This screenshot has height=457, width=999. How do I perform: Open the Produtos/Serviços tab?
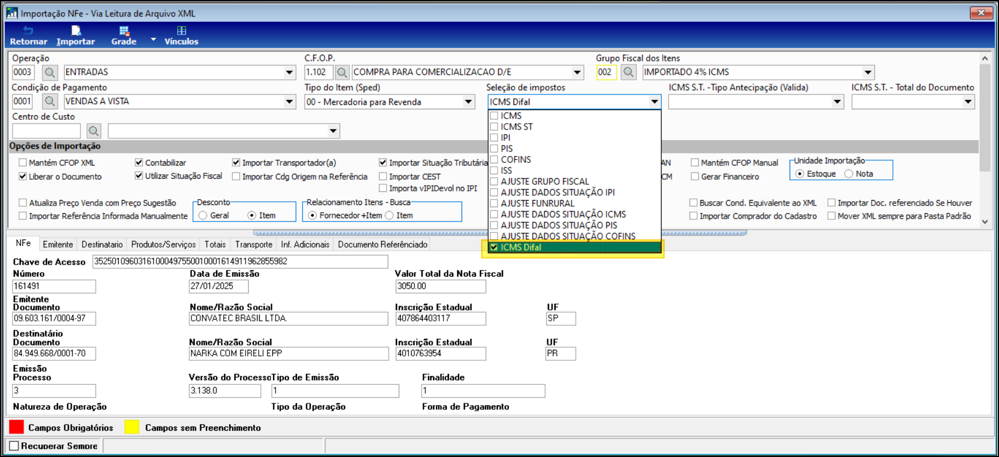click(x=163, y=244)
